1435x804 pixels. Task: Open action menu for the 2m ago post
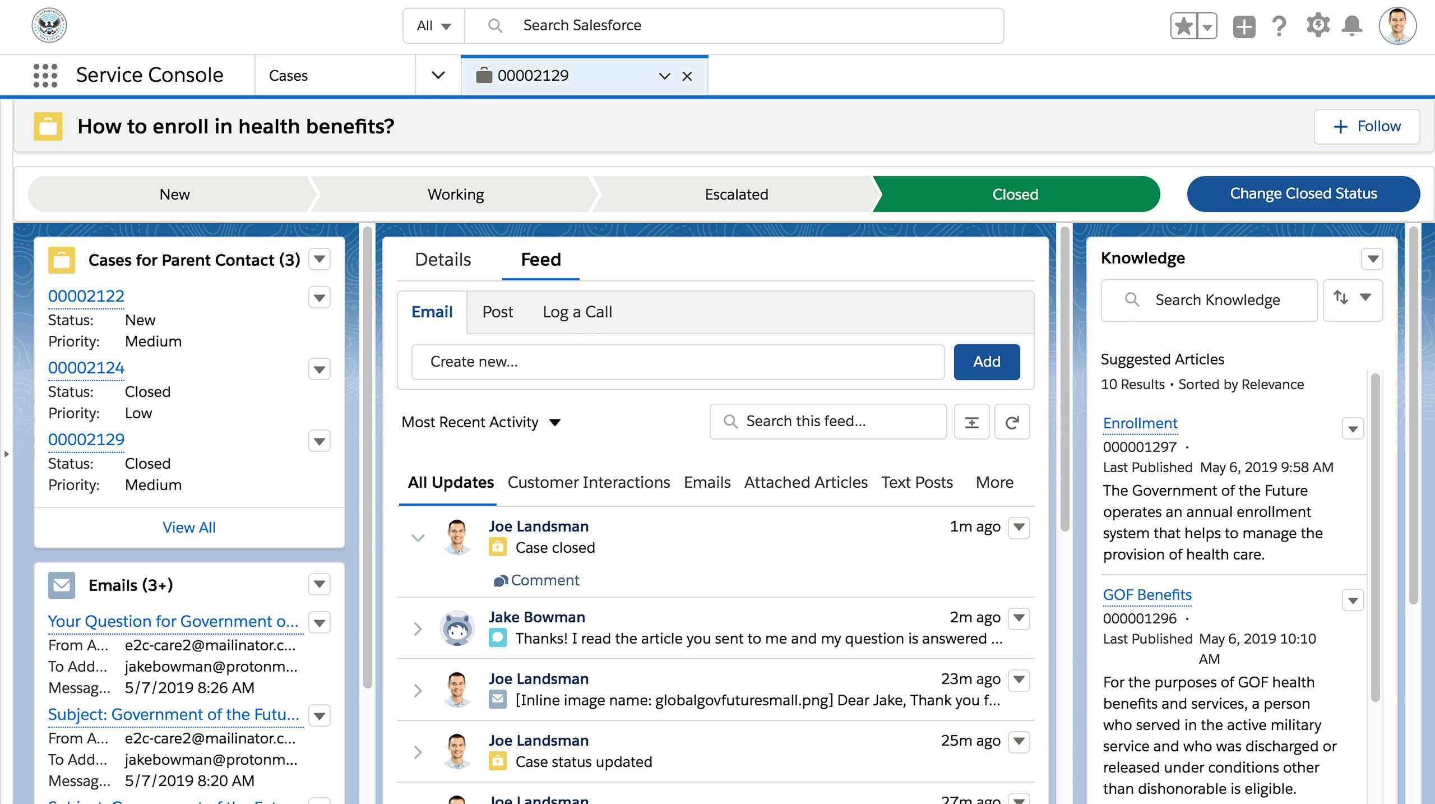click(1019, 618)
